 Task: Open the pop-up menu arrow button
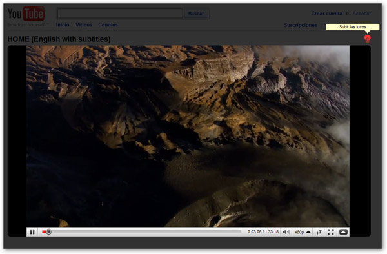coord(343,232)
